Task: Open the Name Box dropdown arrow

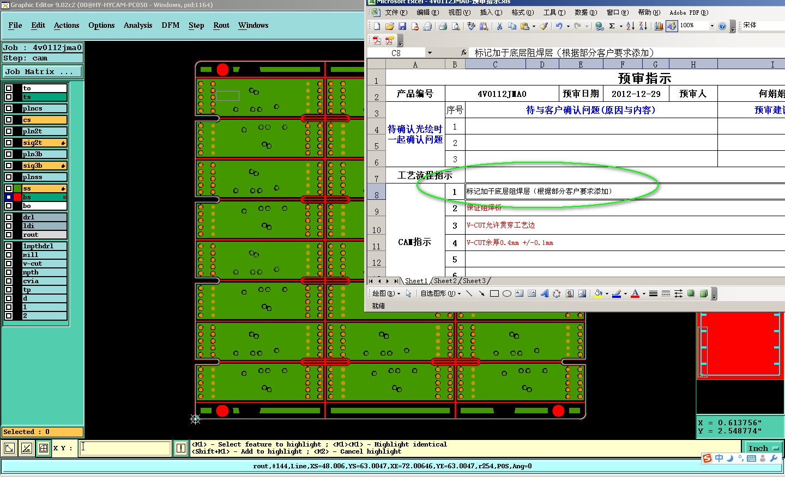Action: pyautogui.click(x=430, y=53)
